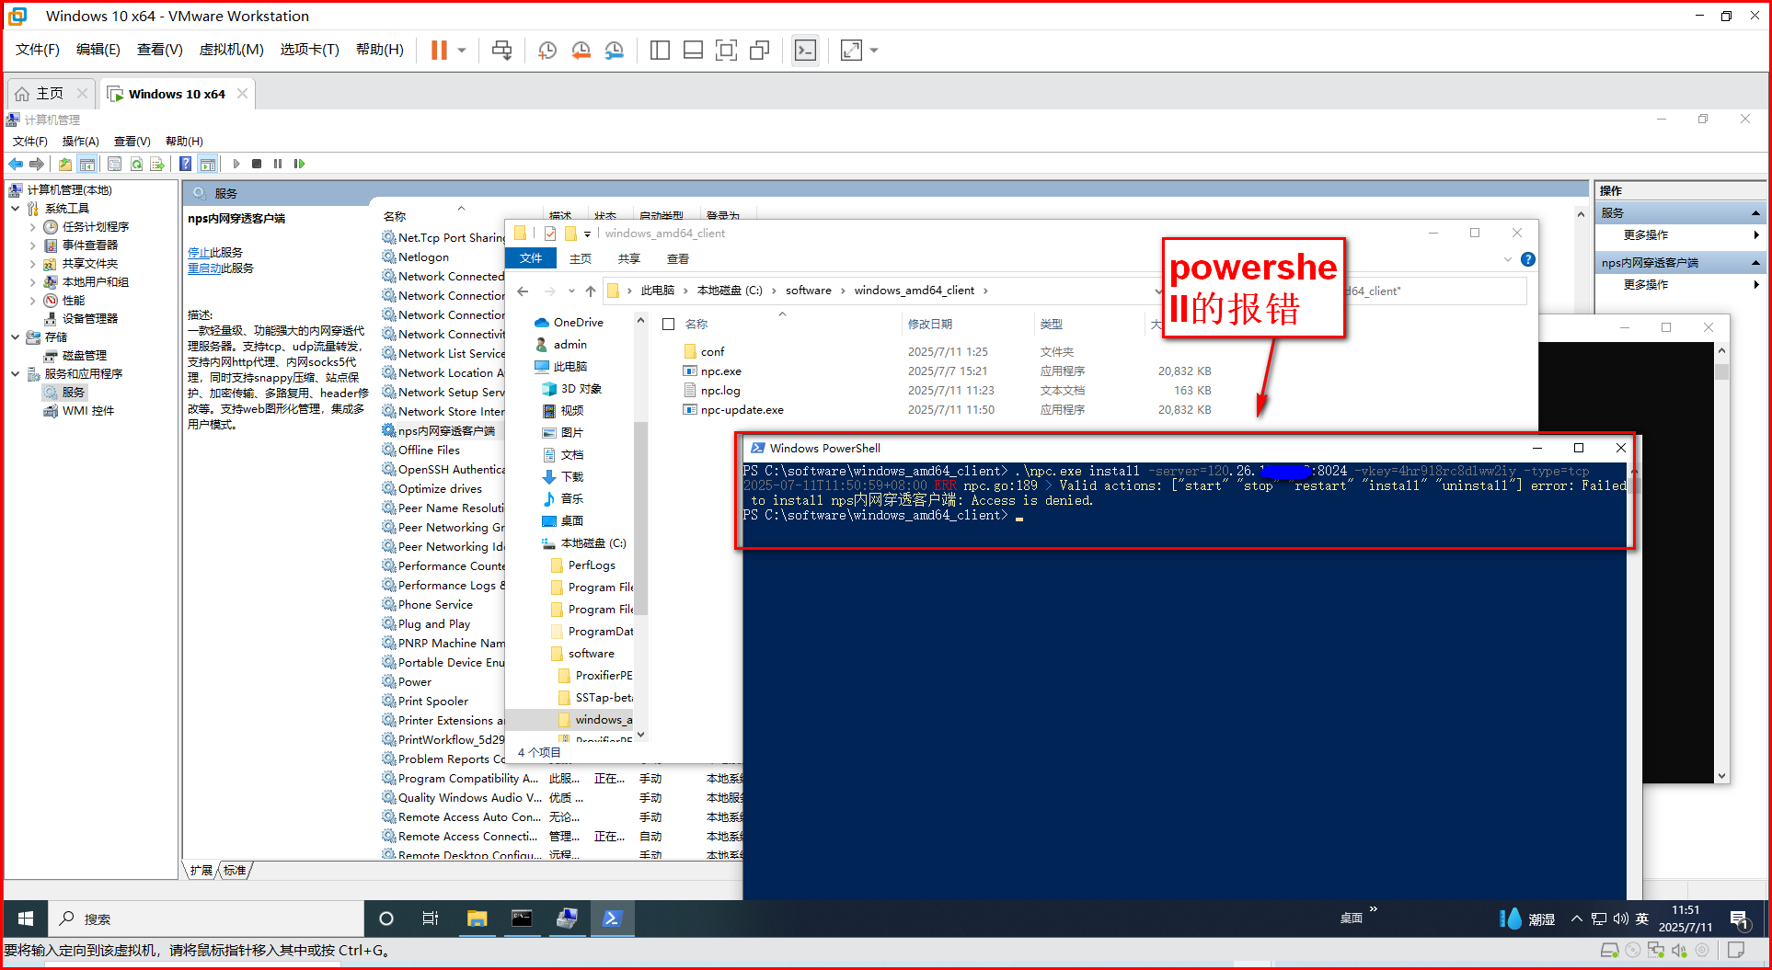Click the Pause Service toolbar icon

(x=278, y=164)
